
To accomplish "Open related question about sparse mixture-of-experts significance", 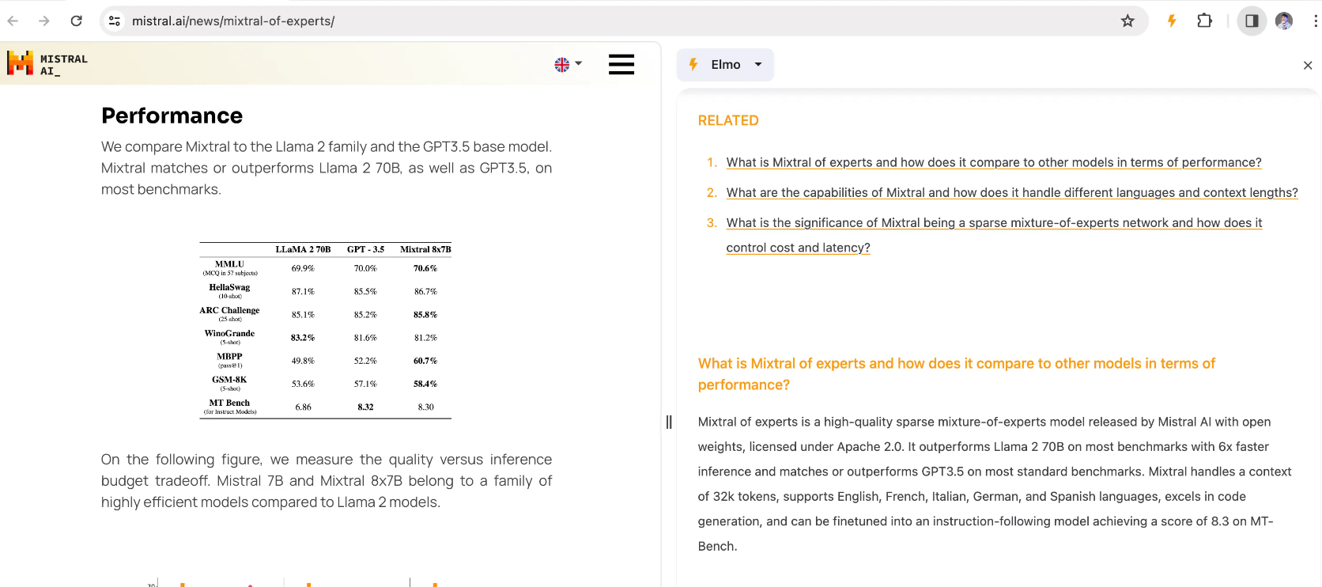I will (x=994, y=235).
